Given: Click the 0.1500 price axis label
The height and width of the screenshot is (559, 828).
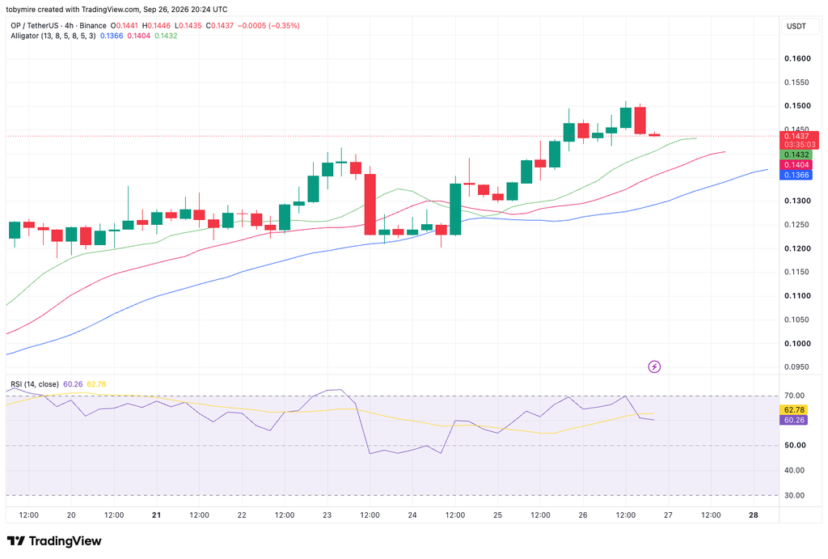Looking at the screenshot, I should coord(797,106).
